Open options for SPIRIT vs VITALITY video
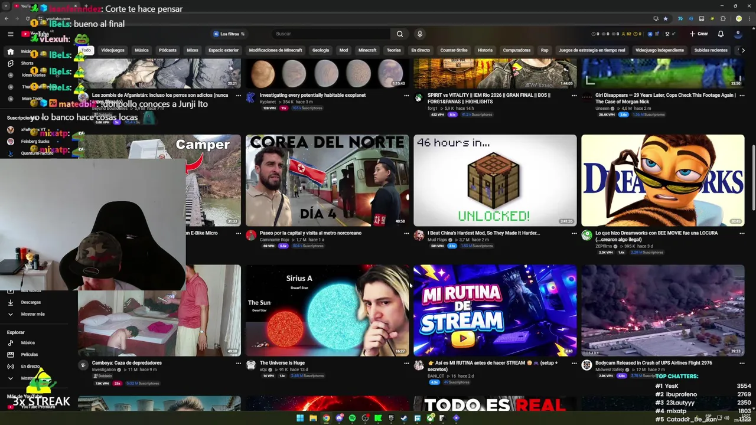Screen dimensions: 756x425 (574, 96)
